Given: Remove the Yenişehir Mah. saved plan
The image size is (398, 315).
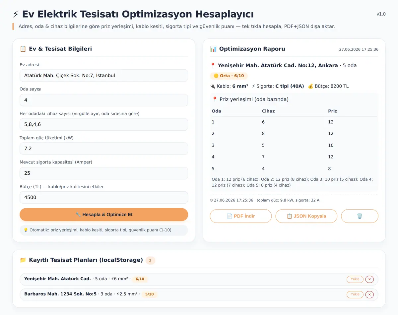Looking at the screenshot, I should pos(369,279).
